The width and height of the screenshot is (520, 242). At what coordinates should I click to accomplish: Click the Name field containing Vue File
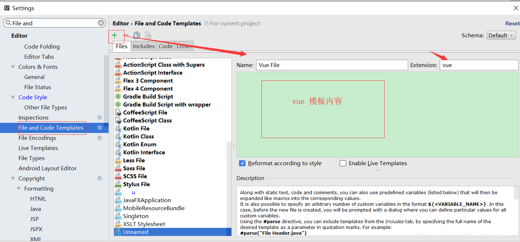click(x=332, y=65)
